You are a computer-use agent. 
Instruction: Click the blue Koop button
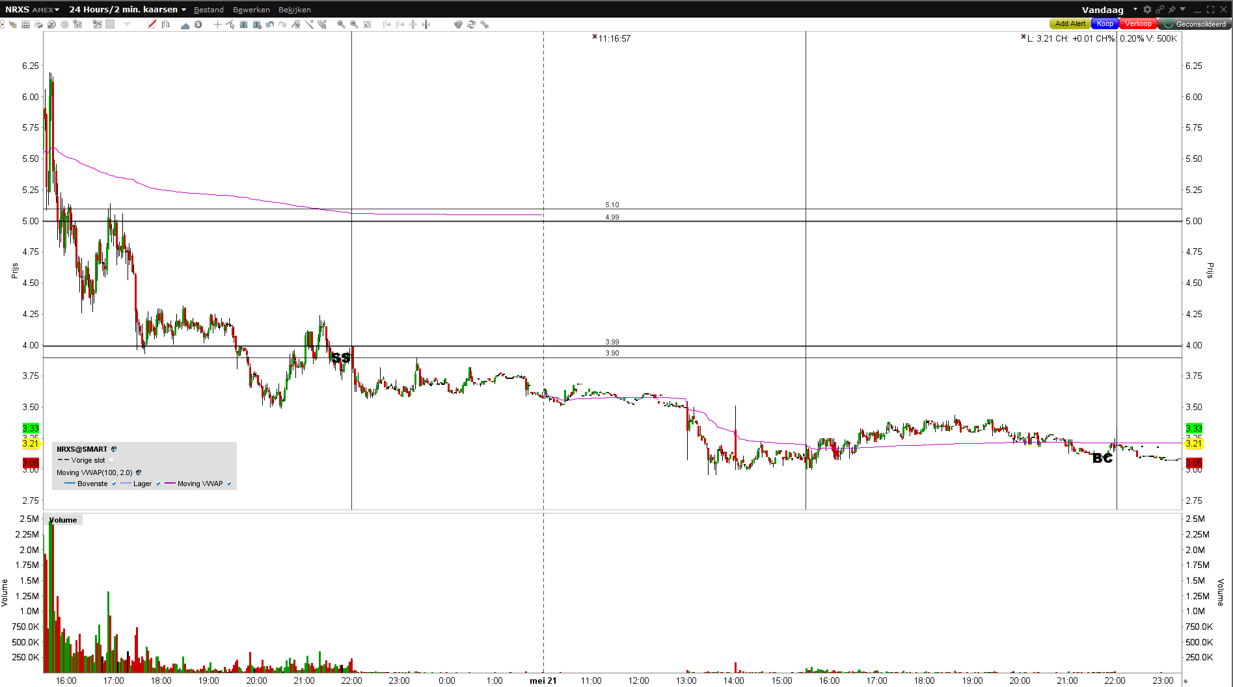(1105, 24)
